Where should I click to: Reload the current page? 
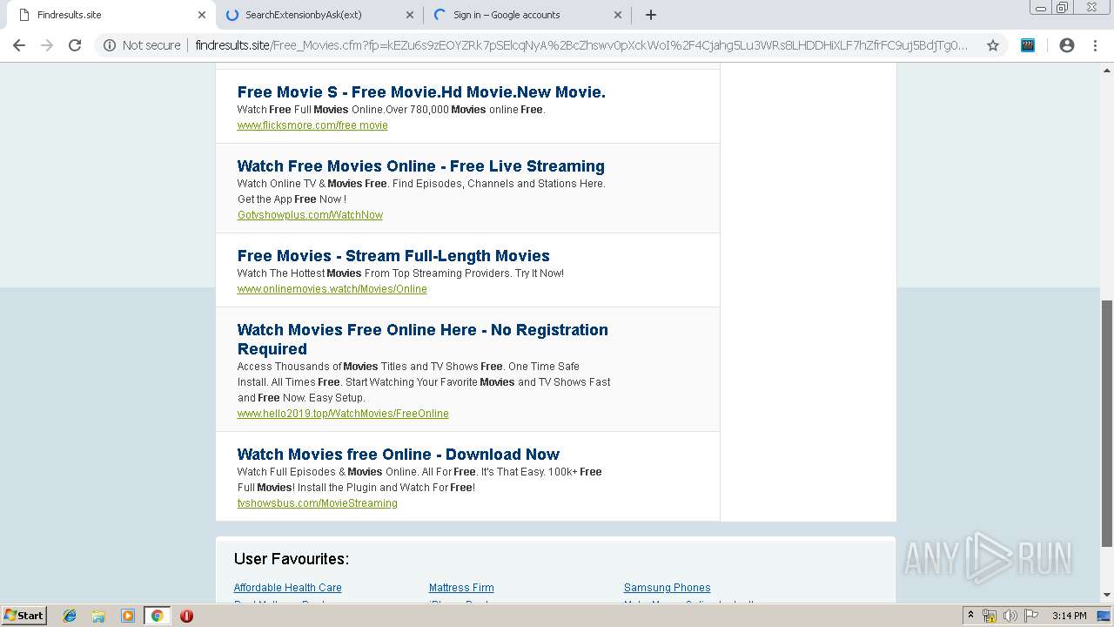(x=75, y=45)
